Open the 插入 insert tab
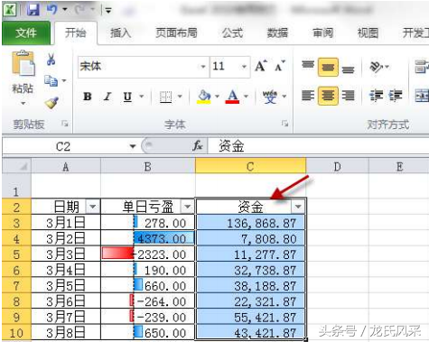The height and width of the screenshot is (342, 429). point(120,32)
